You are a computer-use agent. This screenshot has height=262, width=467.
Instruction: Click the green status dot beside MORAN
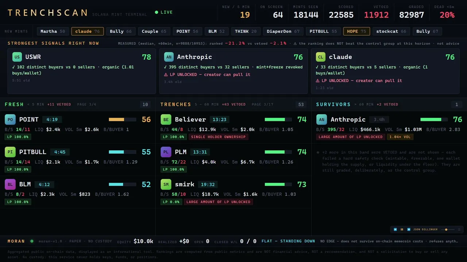tap(32, 241)
